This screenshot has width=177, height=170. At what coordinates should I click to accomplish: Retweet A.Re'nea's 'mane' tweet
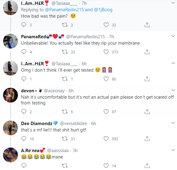click(x=65, y=165)
